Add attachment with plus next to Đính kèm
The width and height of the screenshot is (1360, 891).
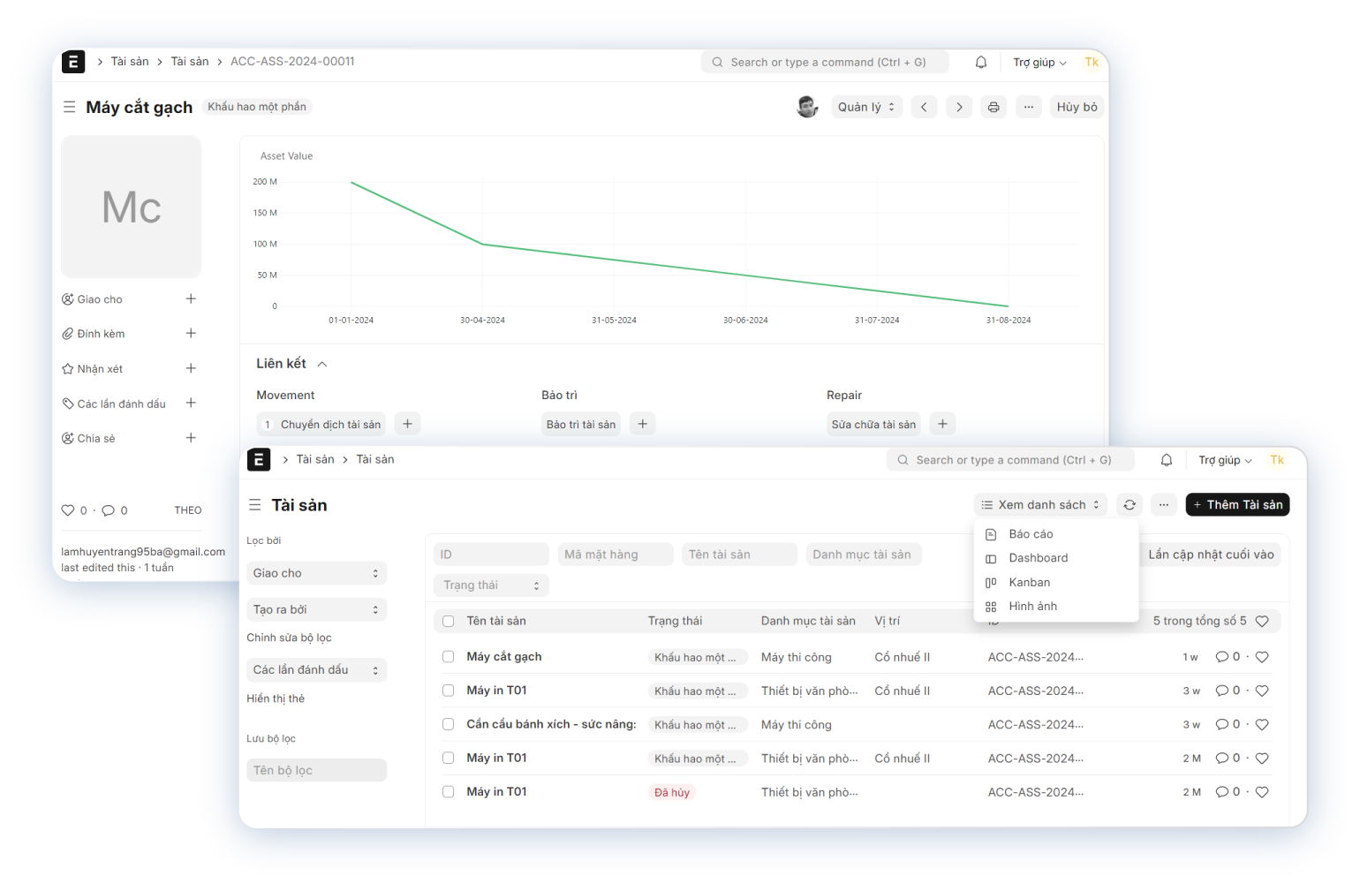pos(191,333)
